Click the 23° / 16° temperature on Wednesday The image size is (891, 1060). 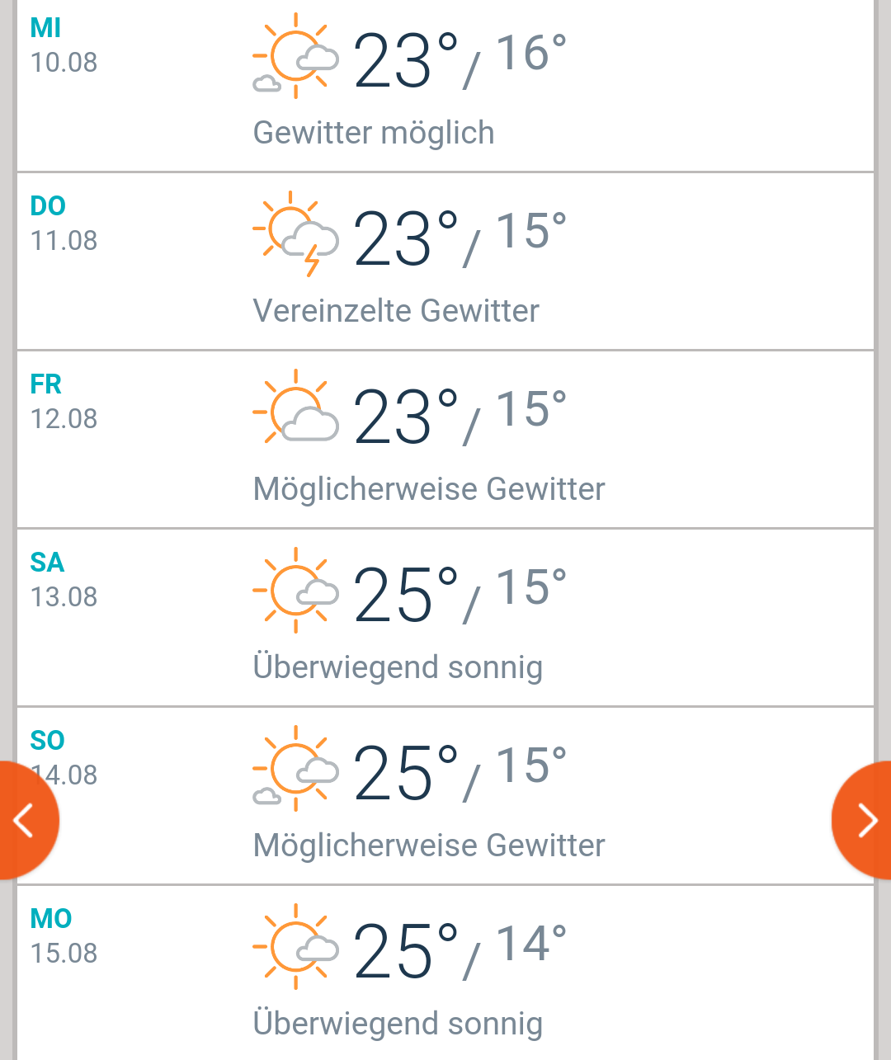click(x=460, y=59)
